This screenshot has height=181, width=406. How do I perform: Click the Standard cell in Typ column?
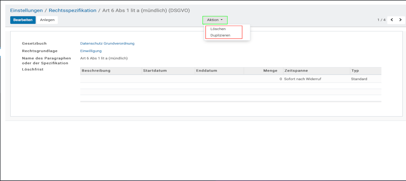click(x=359, y=79)
